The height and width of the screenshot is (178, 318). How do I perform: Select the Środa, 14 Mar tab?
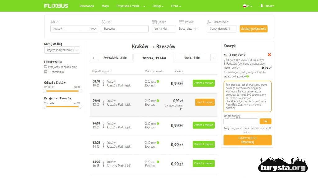pos(192,58)
